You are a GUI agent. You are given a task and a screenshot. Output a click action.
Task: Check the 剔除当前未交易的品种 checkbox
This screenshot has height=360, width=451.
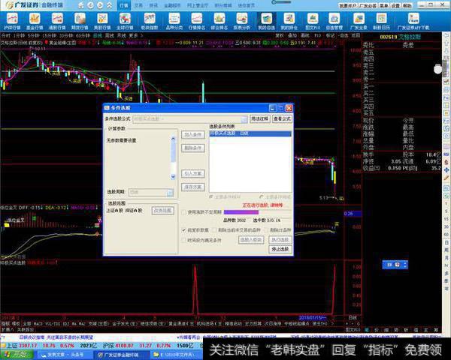[213, 229]
